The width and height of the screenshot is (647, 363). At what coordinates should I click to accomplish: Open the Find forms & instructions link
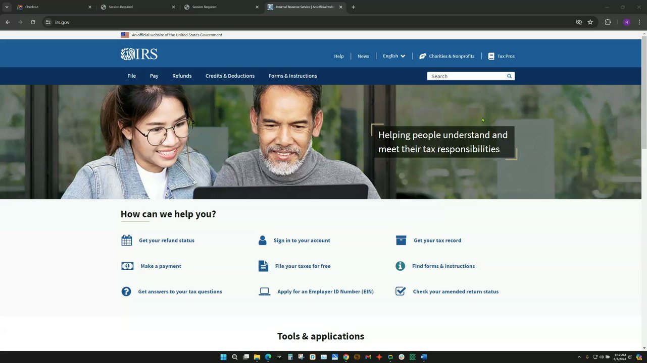(443, 266)
